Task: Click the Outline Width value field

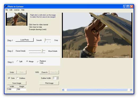Action: tap(55, 78)
